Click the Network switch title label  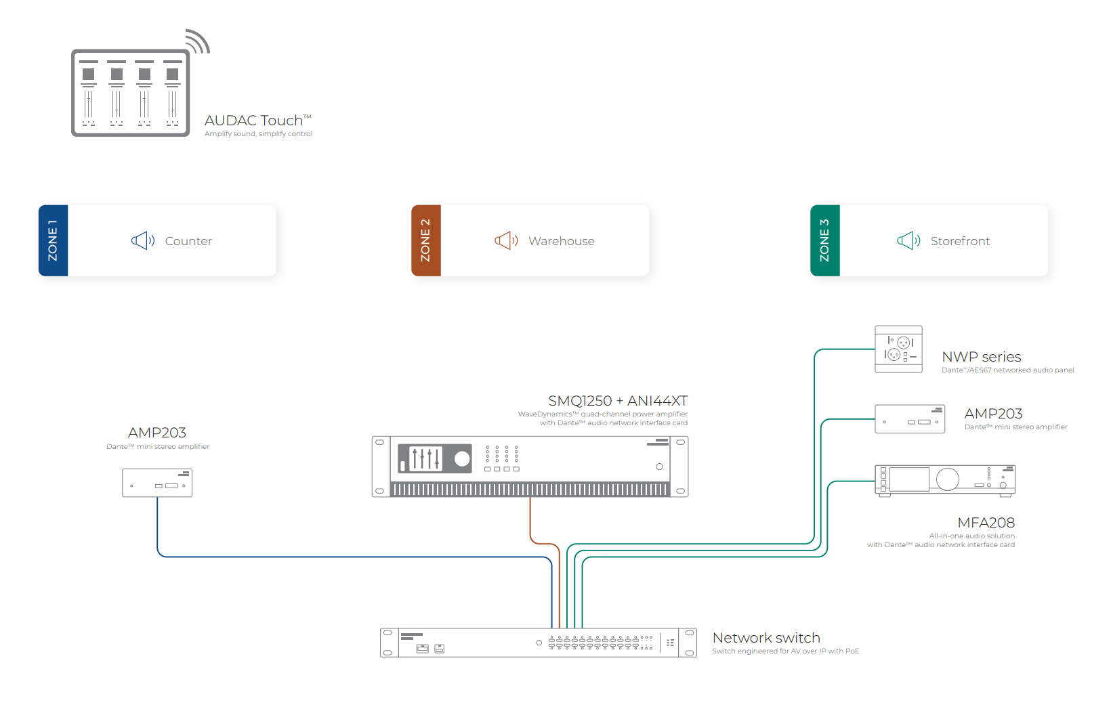coord(766,638)
